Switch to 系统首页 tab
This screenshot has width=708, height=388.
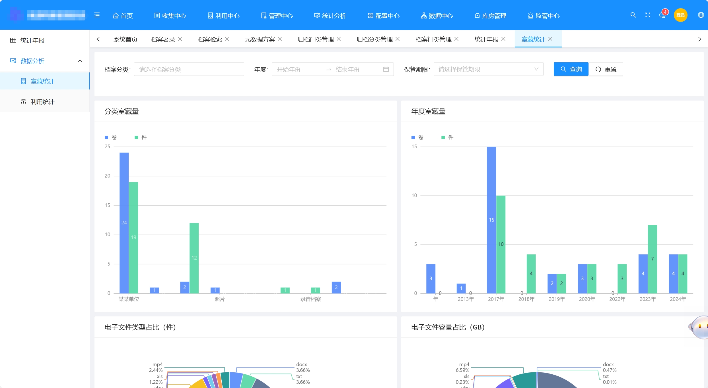pos(125,39)
